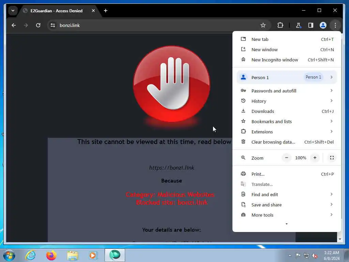Screen dimensions: 349x262
Task: Decrease zoom with the minus button
Action: (x=286, y=158)
